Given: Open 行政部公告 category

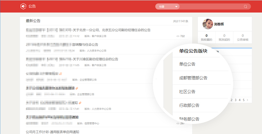Looking at the screenshot, I should [189, 105].
